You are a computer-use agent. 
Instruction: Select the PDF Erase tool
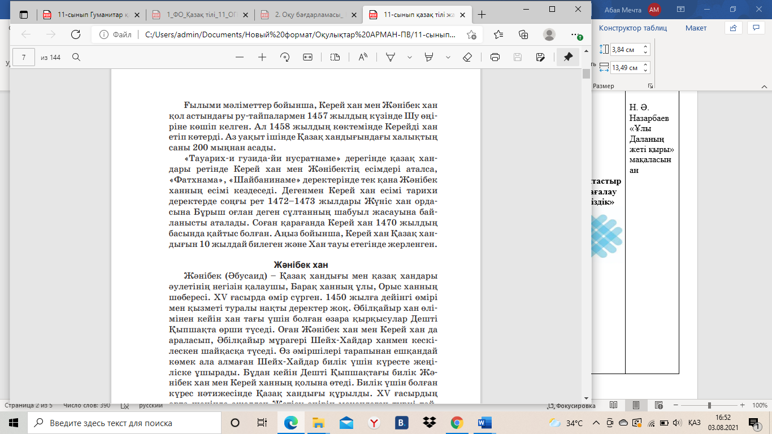tap(467, 57)
